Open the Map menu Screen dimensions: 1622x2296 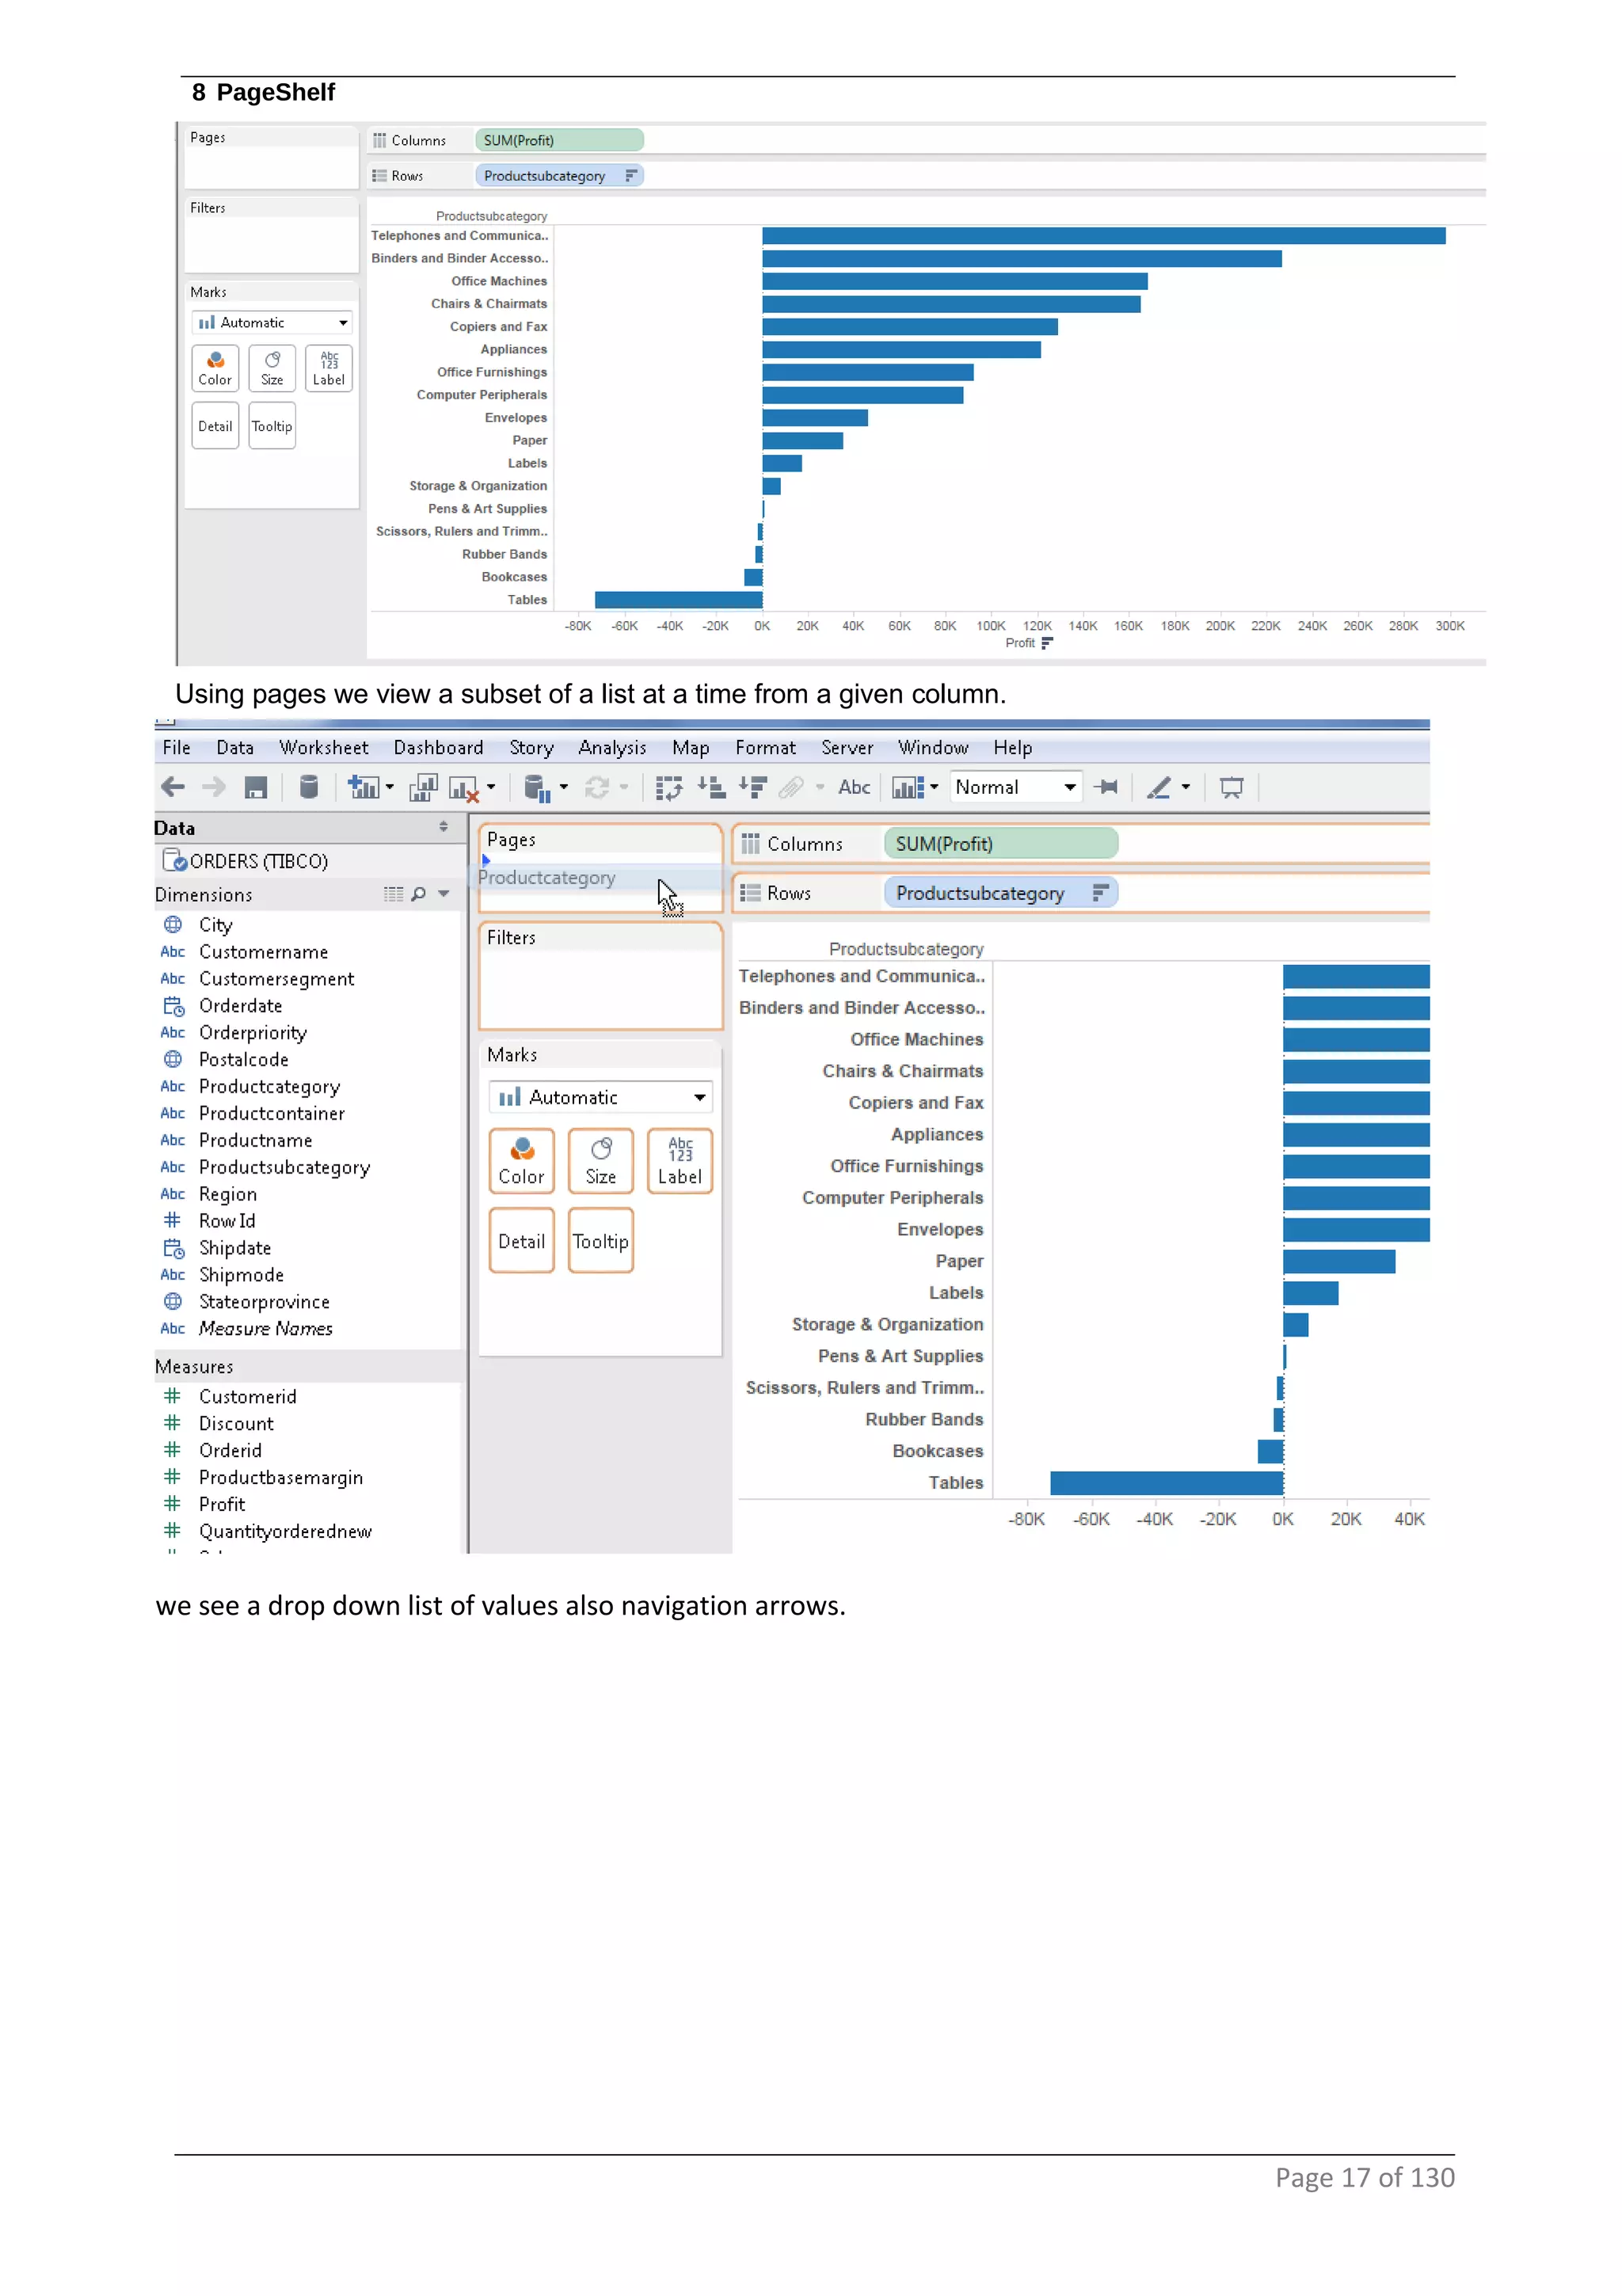click(691, 748)
